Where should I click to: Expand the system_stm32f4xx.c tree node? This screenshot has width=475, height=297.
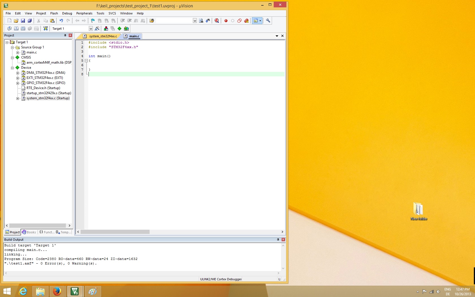(18, 98)
